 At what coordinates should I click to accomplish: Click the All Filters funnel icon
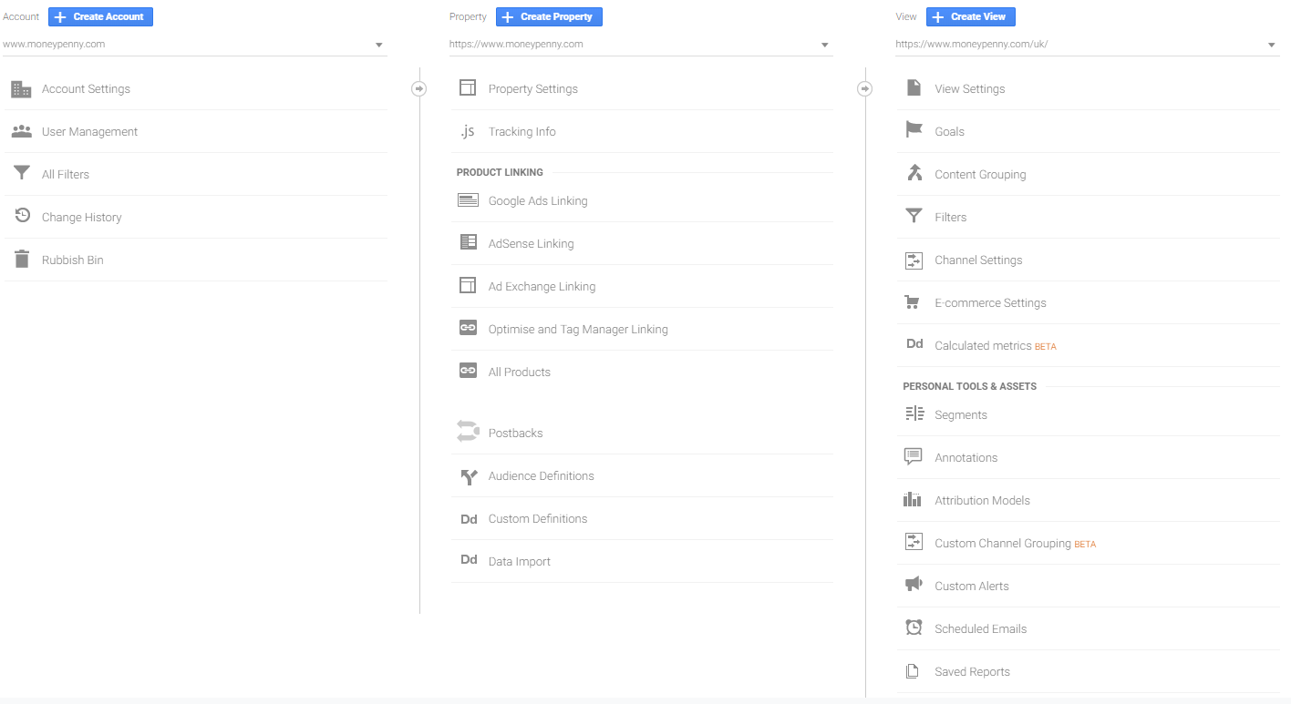(x=22, y=173)
